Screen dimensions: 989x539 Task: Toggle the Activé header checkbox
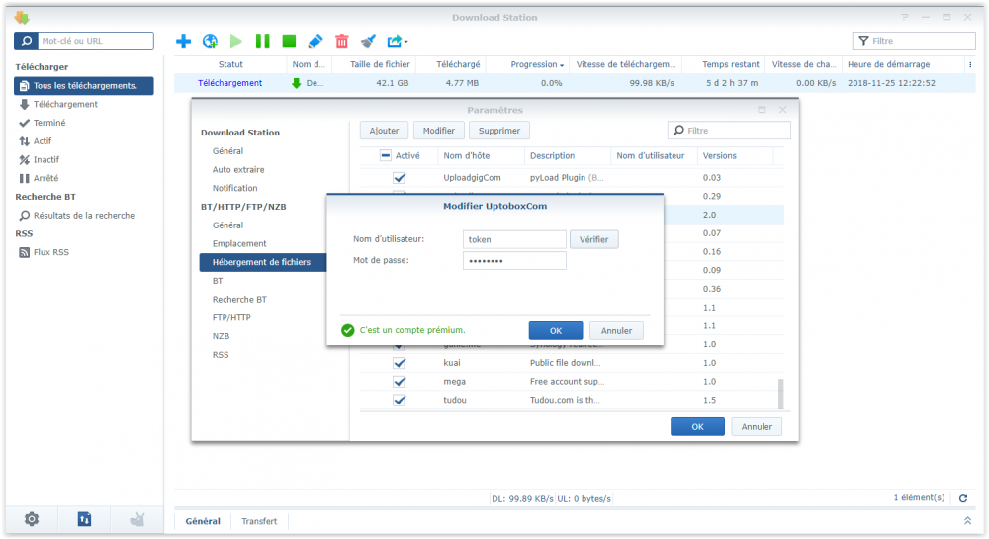pyautogui.click(x=386, y=155)
